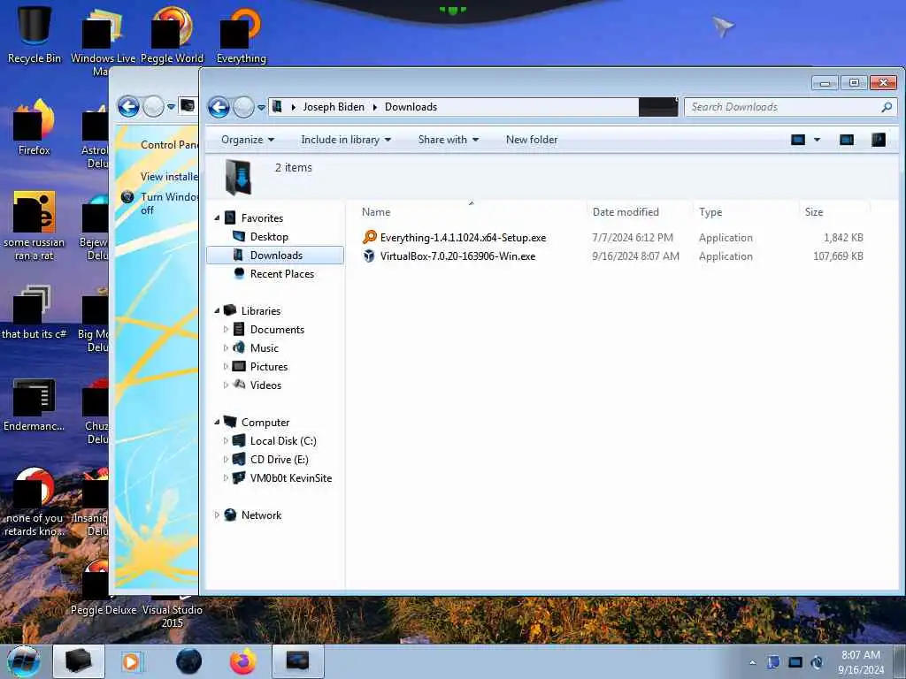Go back in the Control Panel window
906x679 pixels.
pos(128,107)
